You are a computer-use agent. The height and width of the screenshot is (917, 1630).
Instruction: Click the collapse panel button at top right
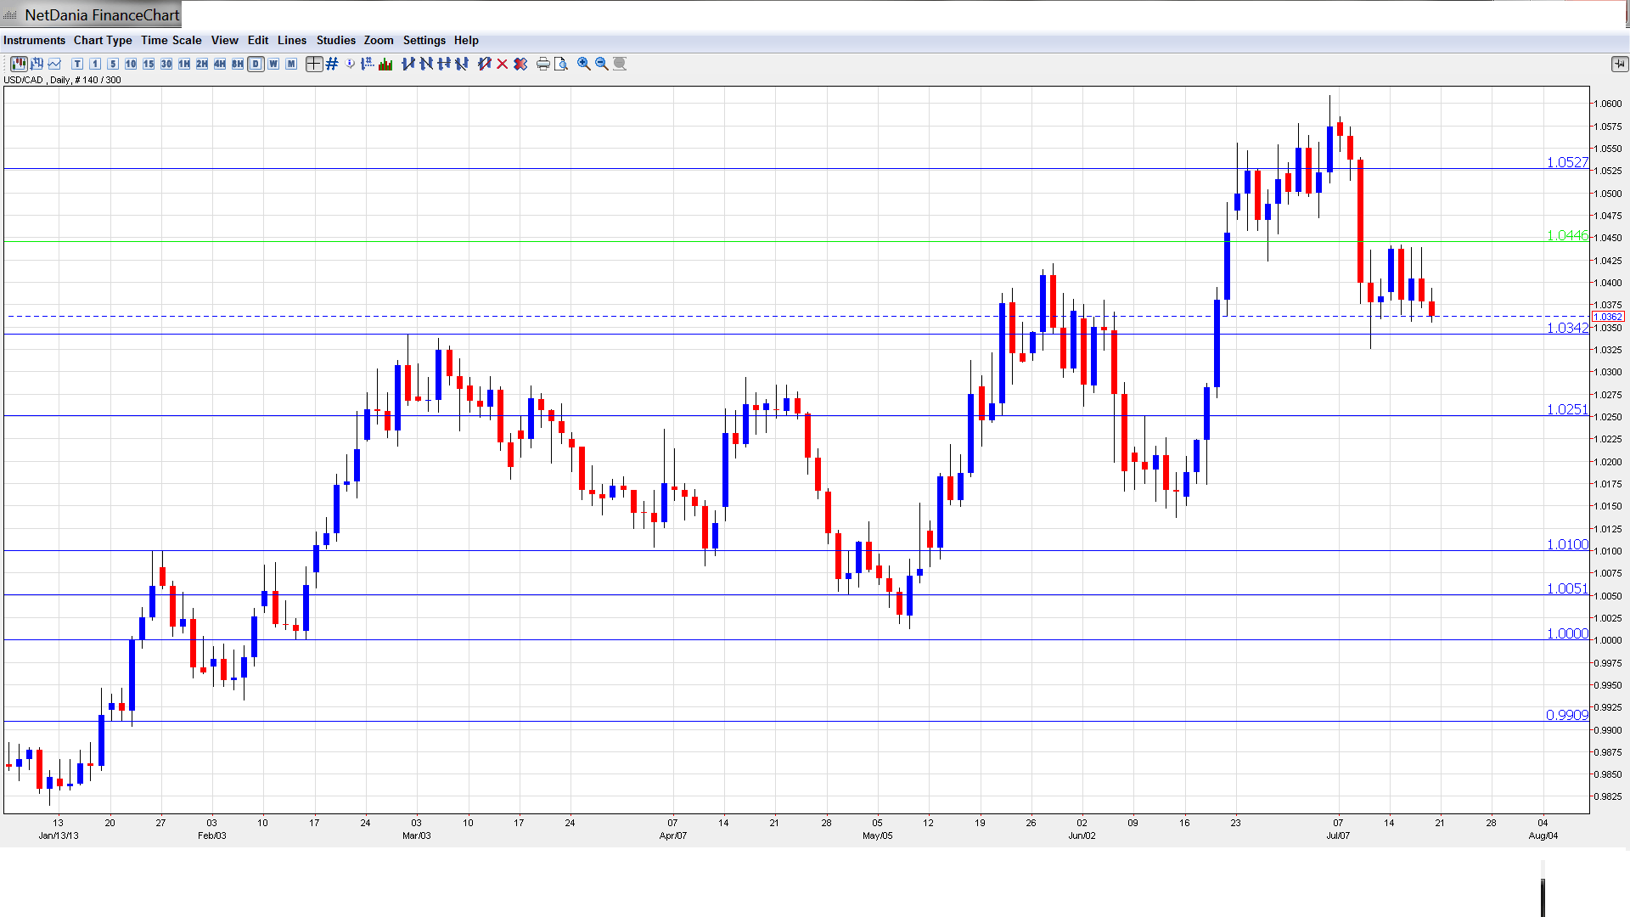click(x=1618, y=64)
